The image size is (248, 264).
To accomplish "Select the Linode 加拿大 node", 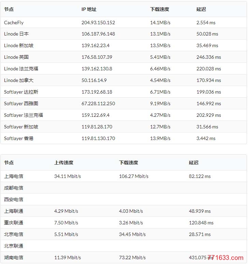I will 19,80.
